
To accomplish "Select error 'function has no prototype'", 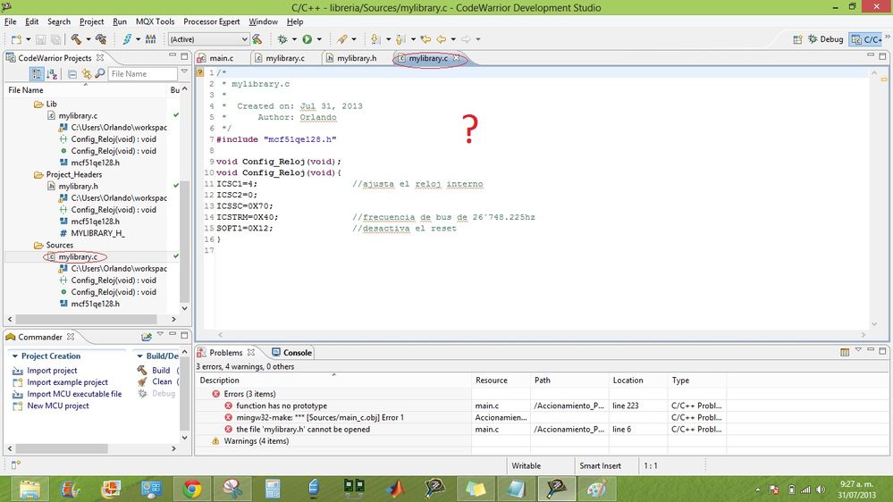I will (282, 406).
